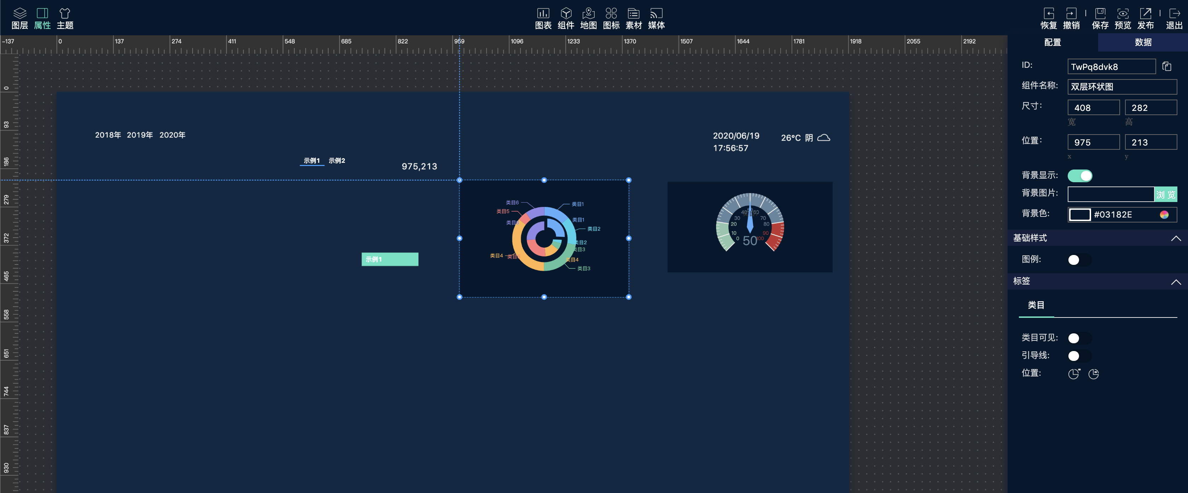Collapse the 基础样式 section

(1176, 238)
